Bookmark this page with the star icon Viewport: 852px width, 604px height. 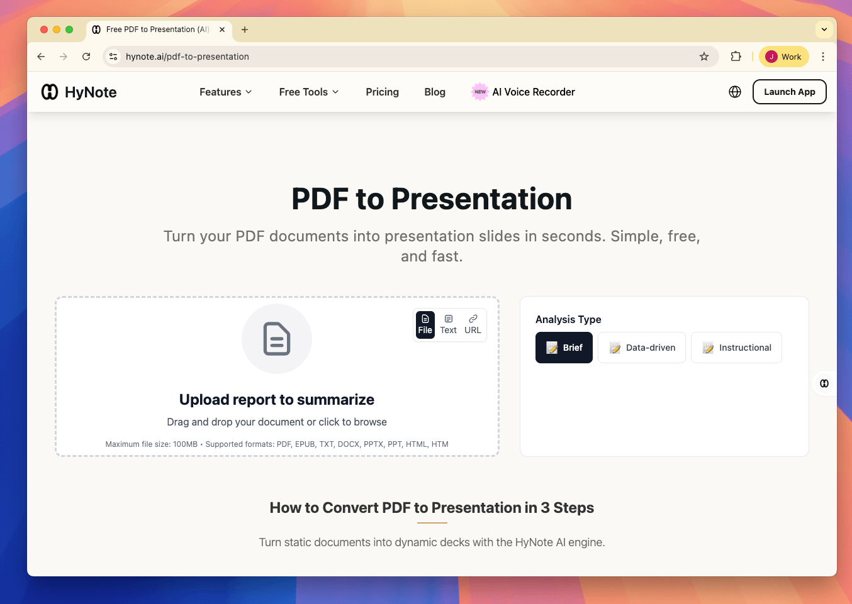(x=704, y=57)
